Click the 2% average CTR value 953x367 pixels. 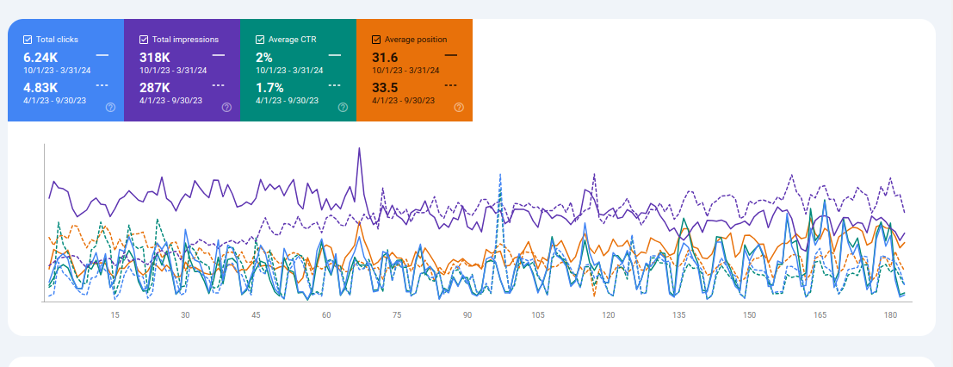coord(263,57)
